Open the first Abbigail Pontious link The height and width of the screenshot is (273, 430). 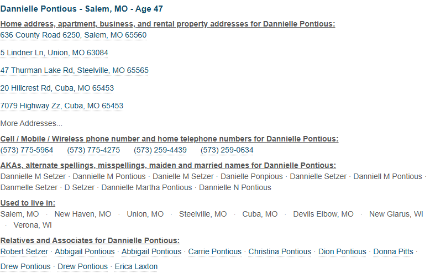pyautogui.click(x=85, y=251)
